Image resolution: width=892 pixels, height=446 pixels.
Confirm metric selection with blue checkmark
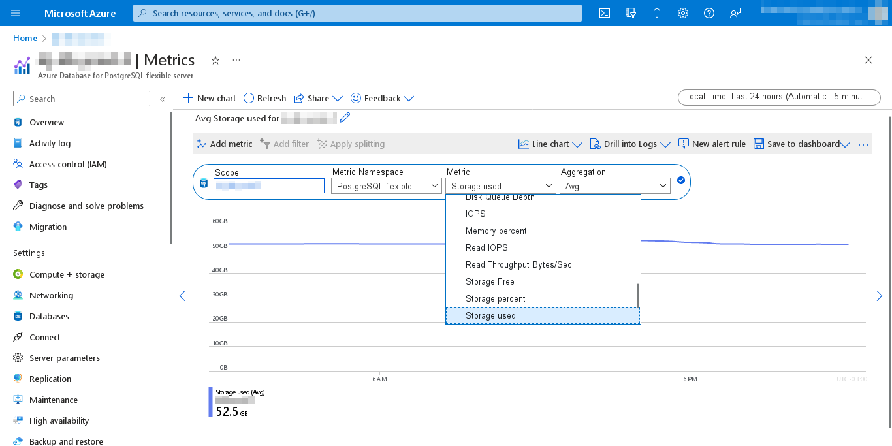click(x=681, y=181)
